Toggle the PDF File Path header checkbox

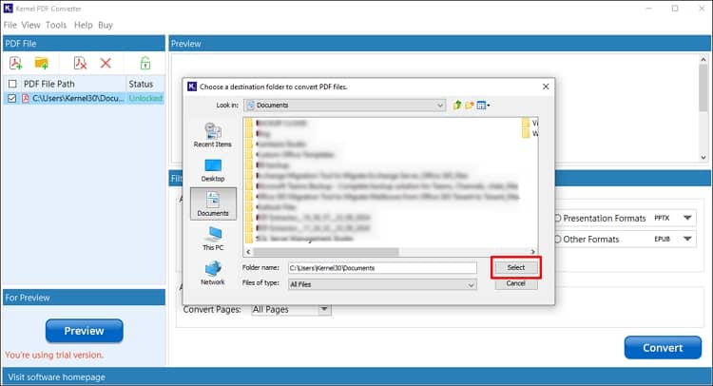click(x=12, y=84)
